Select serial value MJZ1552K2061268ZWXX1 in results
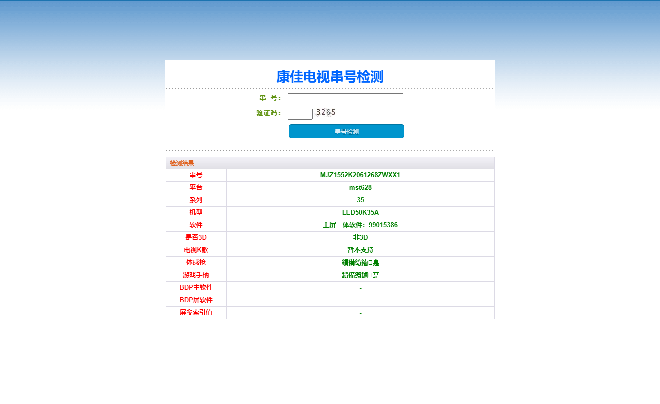 pos(360,175)
